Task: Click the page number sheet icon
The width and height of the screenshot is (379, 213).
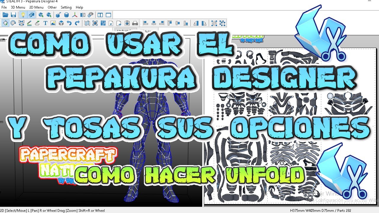Action: (111, 23)
